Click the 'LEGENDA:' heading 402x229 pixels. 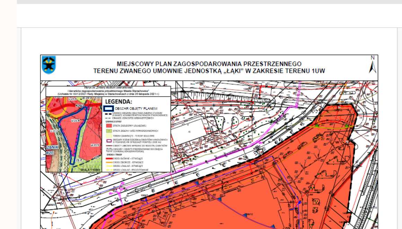pos(119,102)
